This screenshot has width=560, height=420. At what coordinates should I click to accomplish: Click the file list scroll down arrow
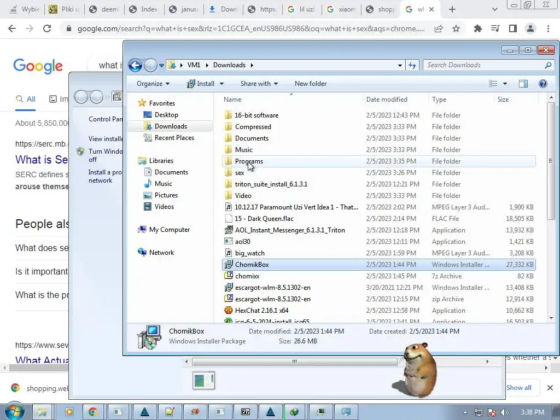[x=551, y=318]
